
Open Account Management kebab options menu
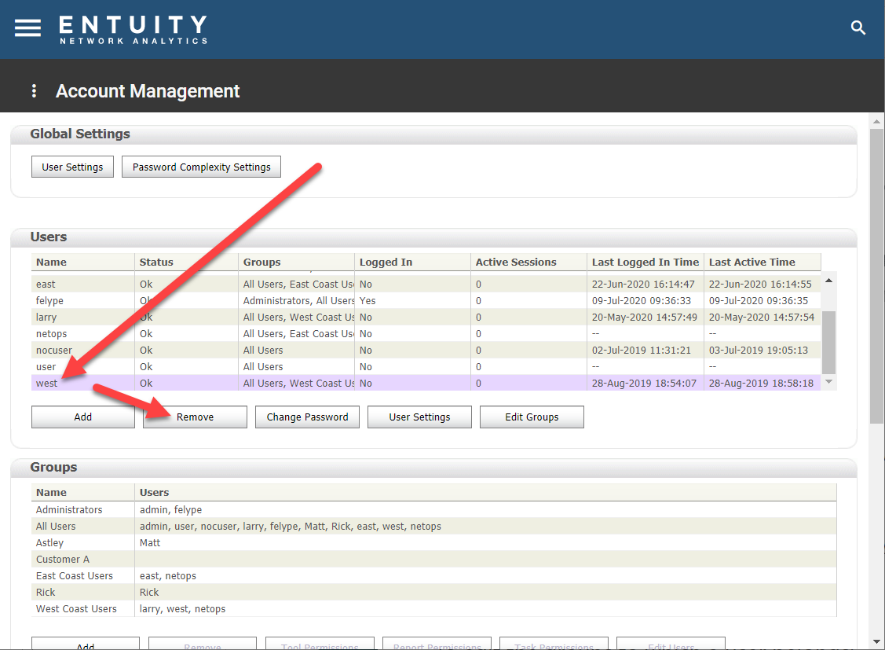(x=34, y=91)
